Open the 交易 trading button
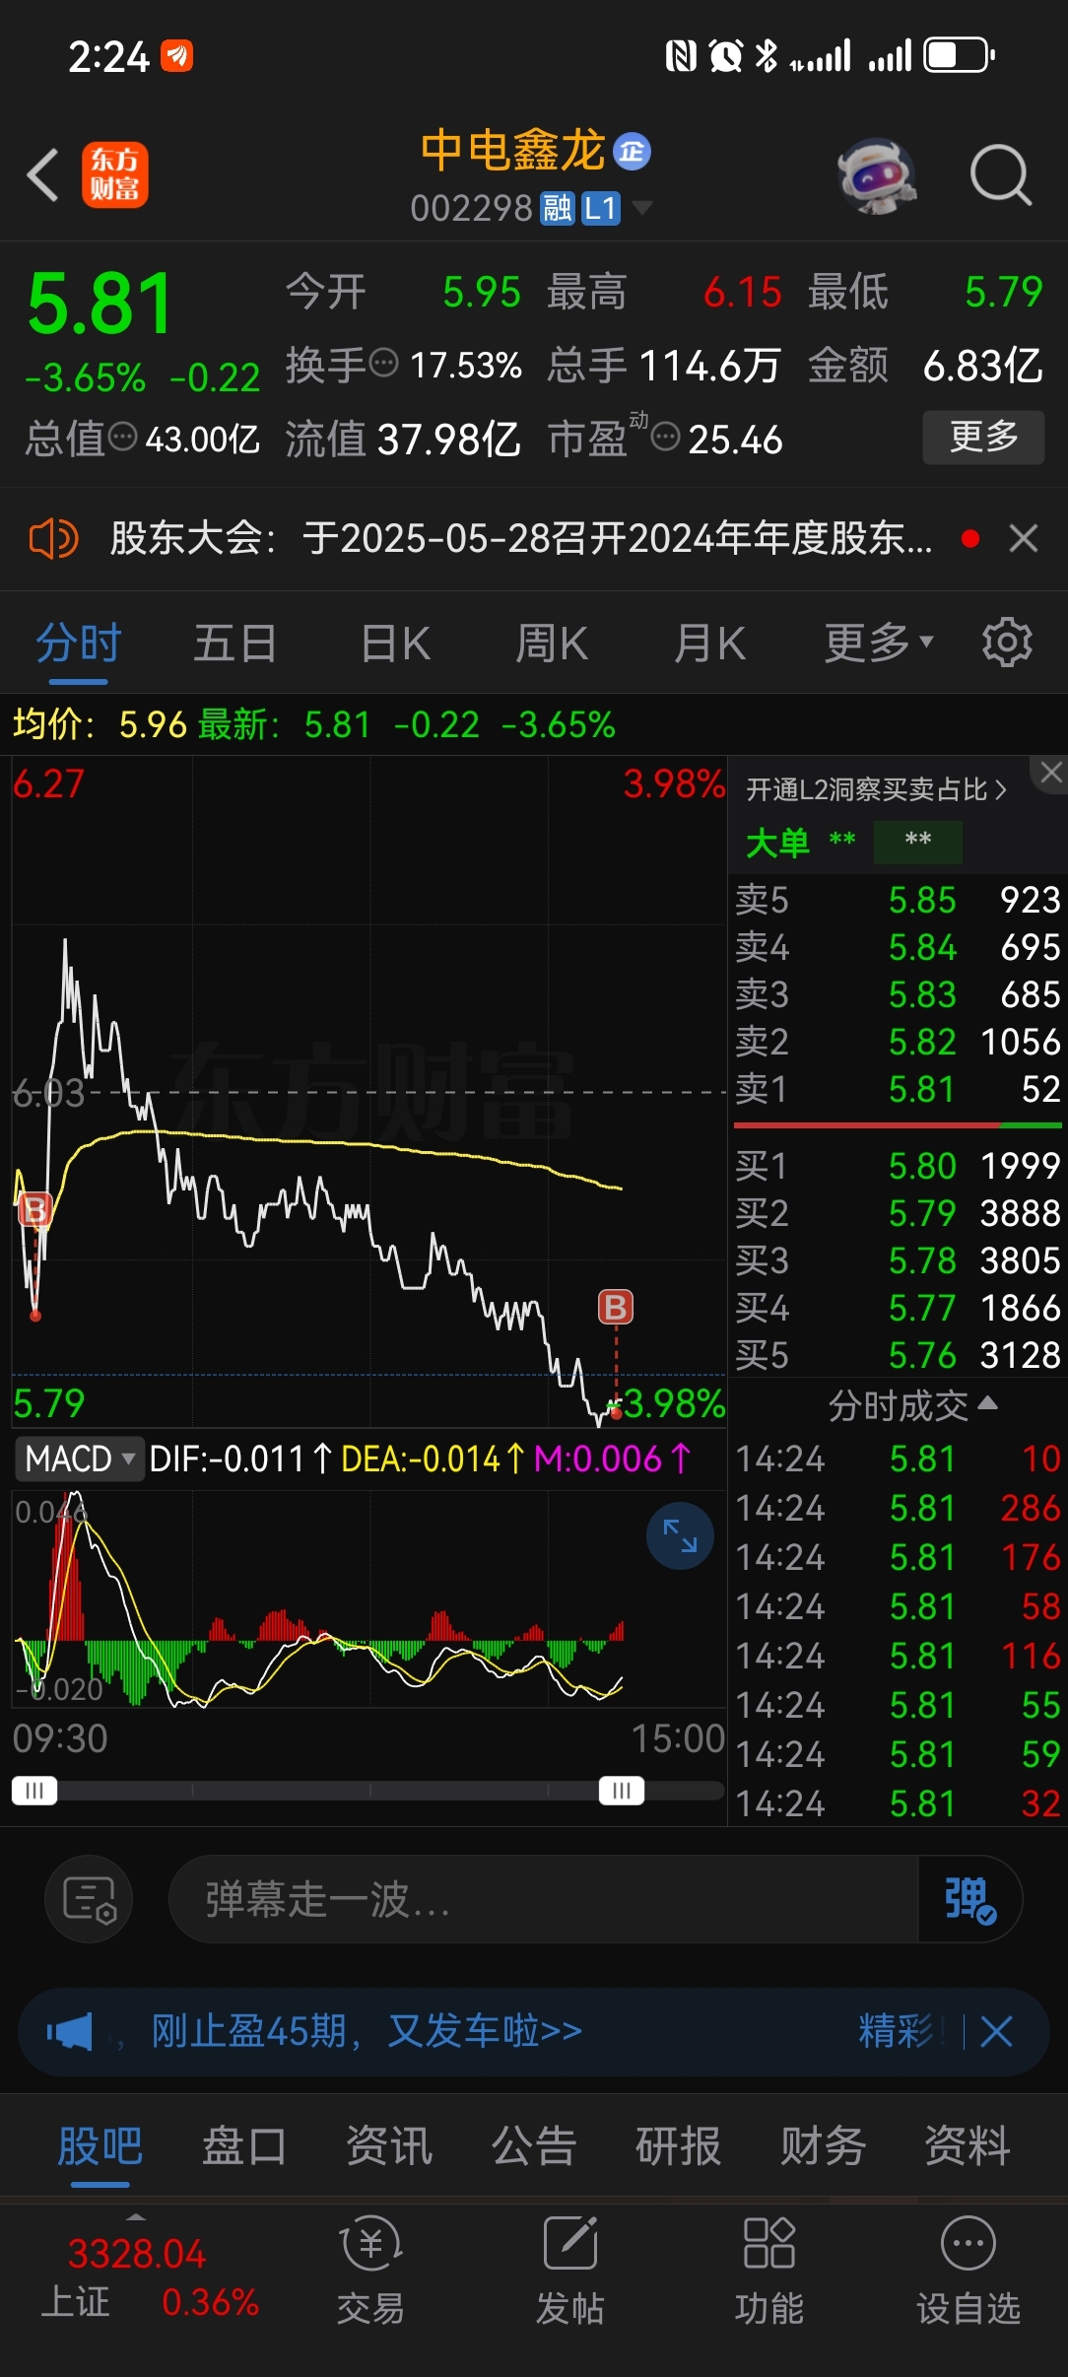This screenshot has width=1068, height=2377. coord(370,2271)
